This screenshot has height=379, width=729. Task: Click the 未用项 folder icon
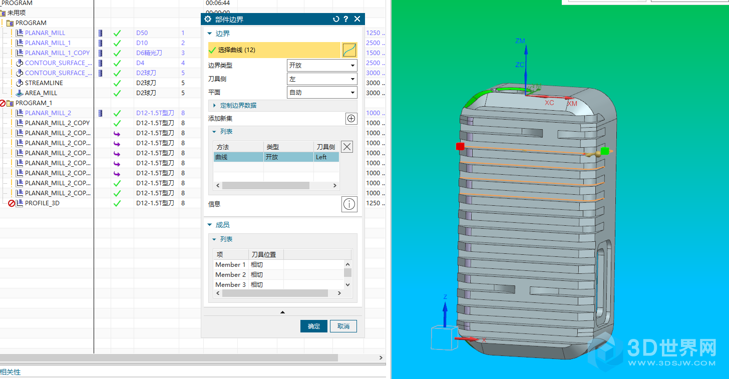point(3,13)
